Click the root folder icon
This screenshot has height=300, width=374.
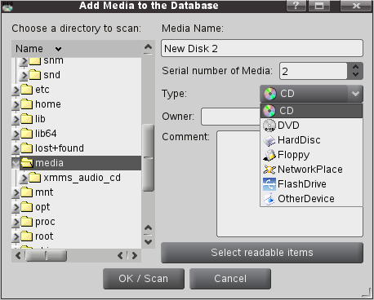pyautogui.click(x=26, y=236)
